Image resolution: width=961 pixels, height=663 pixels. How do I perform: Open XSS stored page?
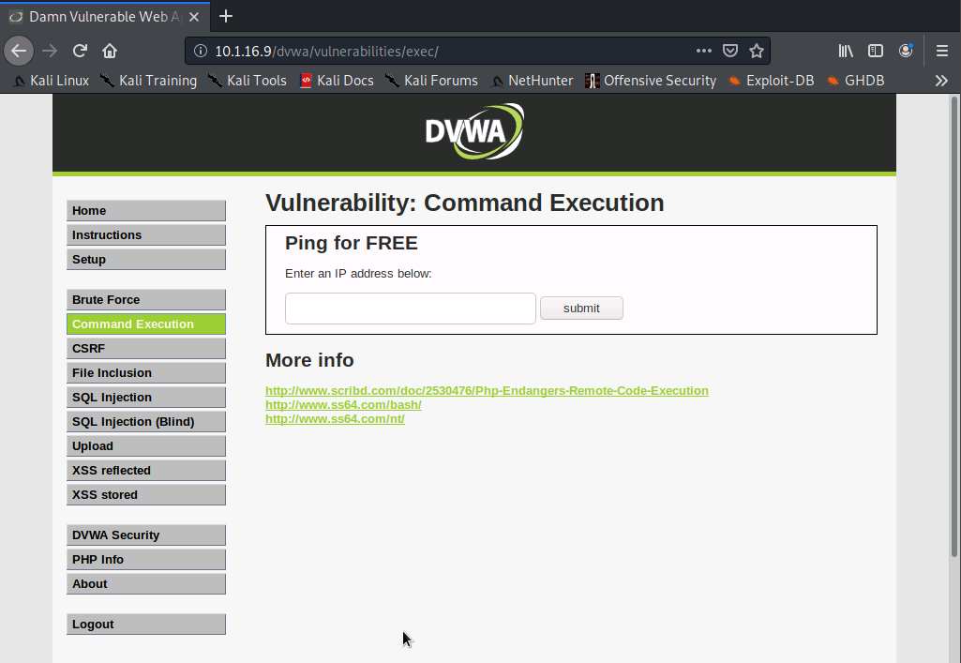click(146, 494)
